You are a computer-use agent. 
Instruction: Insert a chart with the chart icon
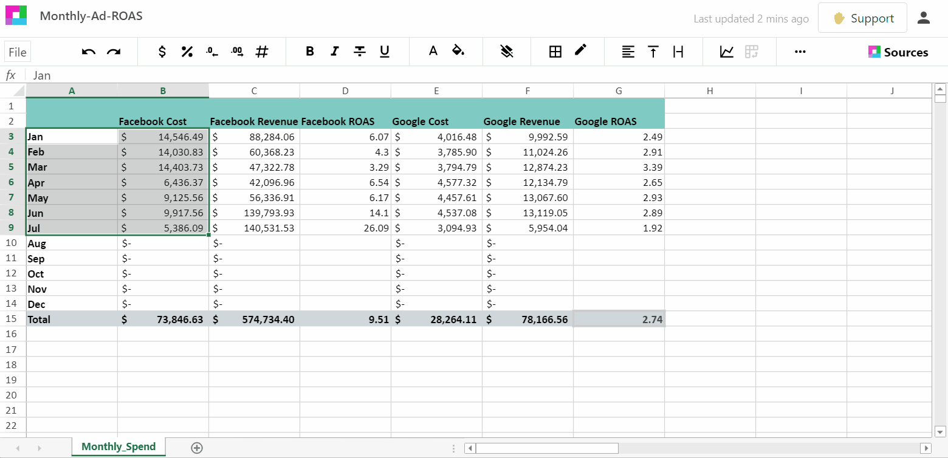pyautogui.click(x=727, y=52)
